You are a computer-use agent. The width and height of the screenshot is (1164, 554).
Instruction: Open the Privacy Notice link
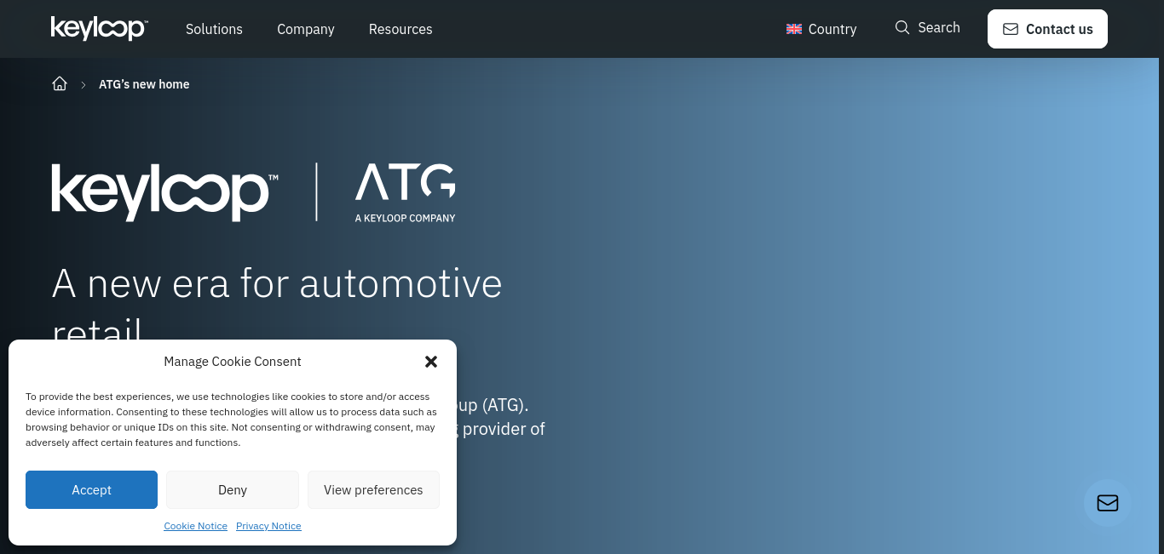pyautogui.click(x=268, y=526)
